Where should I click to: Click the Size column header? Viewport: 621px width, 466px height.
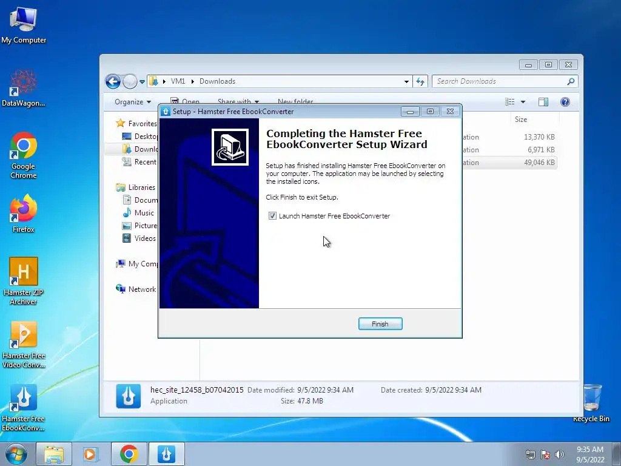click(521, 120)
